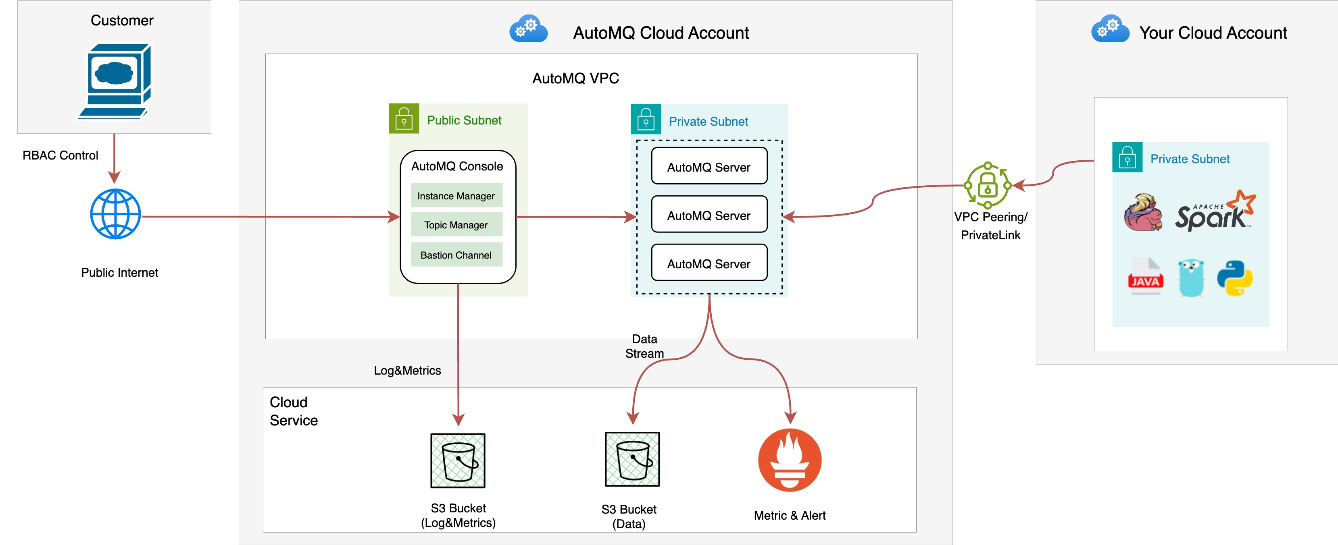Select the top AutoMQ Server box
This screenshot has height=545, width=1338.
[x=709, y=167]
